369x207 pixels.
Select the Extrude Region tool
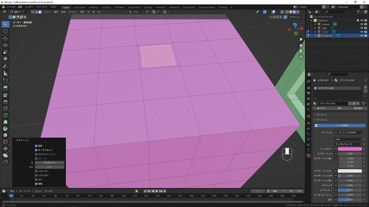pyautogui.click(x=5, y=88)
